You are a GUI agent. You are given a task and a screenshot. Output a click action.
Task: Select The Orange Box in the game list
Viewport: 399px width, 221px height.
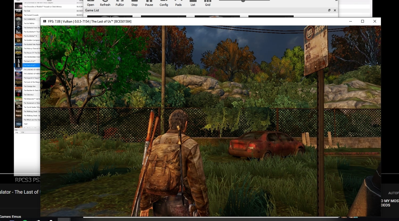coord(27,86)
